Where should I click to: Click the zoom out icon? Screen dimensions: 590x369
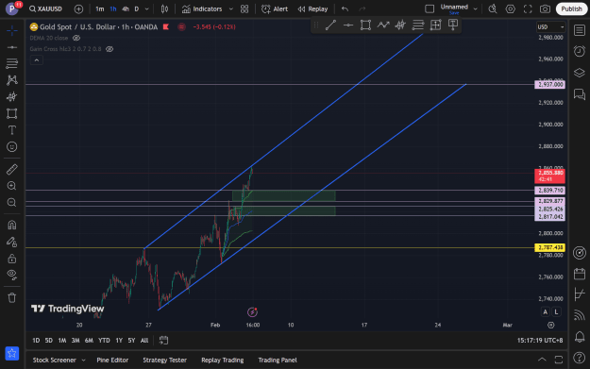tap(11, 202)
